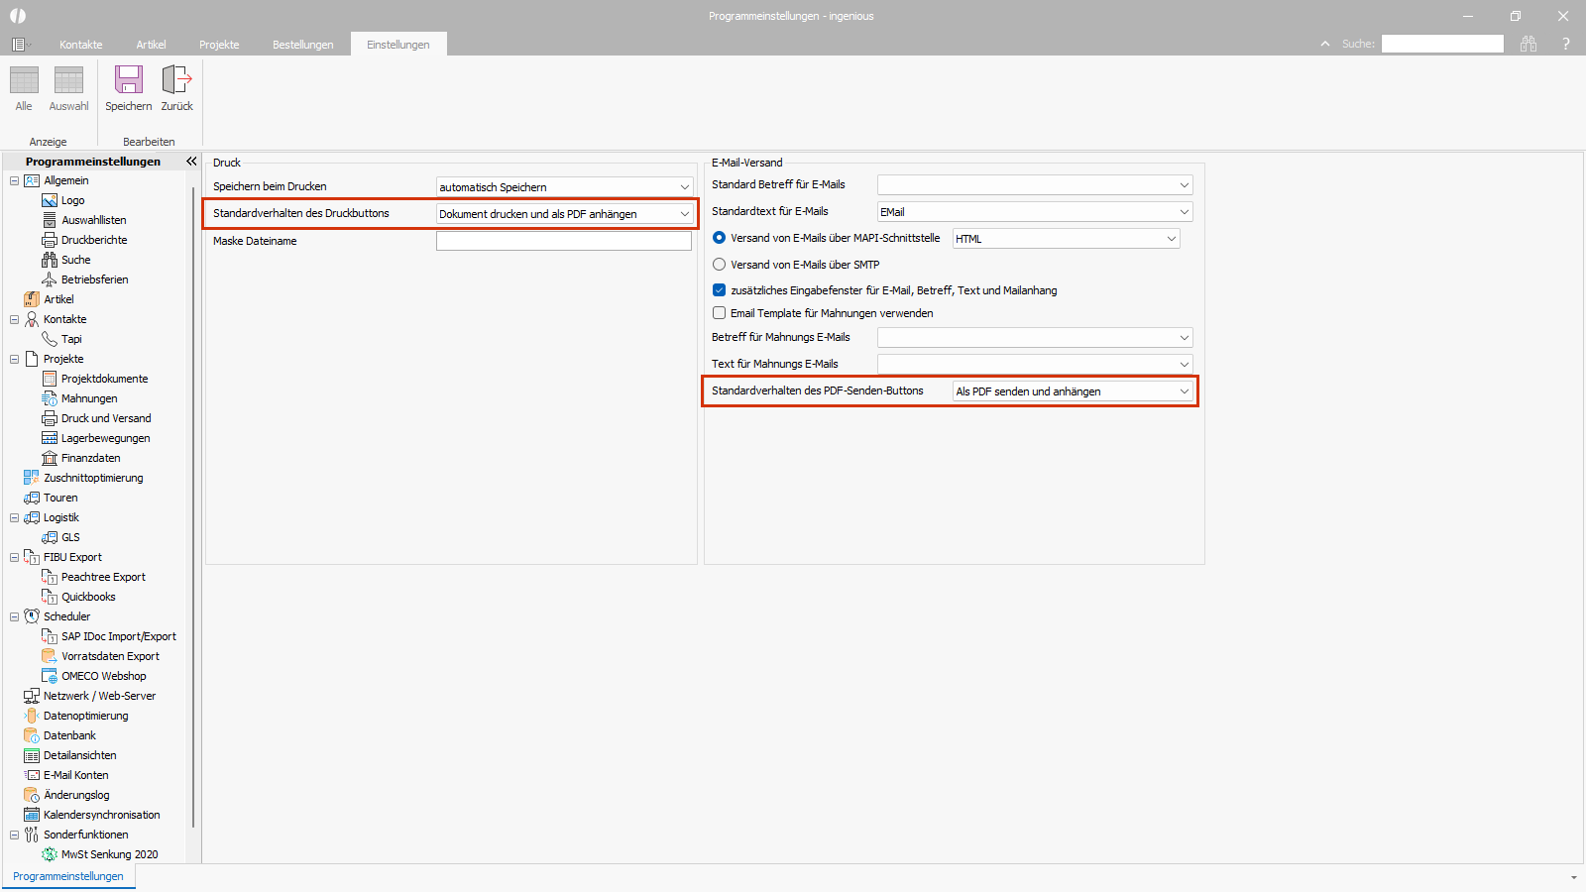Click the Maske Dateiname input field

coord(563,241)
